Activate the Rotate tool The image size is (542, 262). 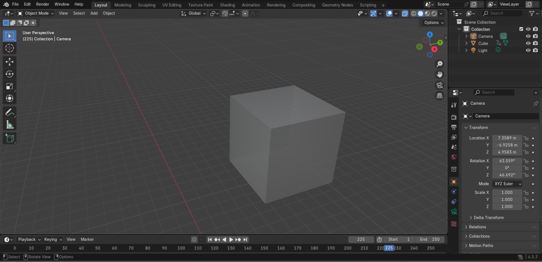(x=10, y=74)
